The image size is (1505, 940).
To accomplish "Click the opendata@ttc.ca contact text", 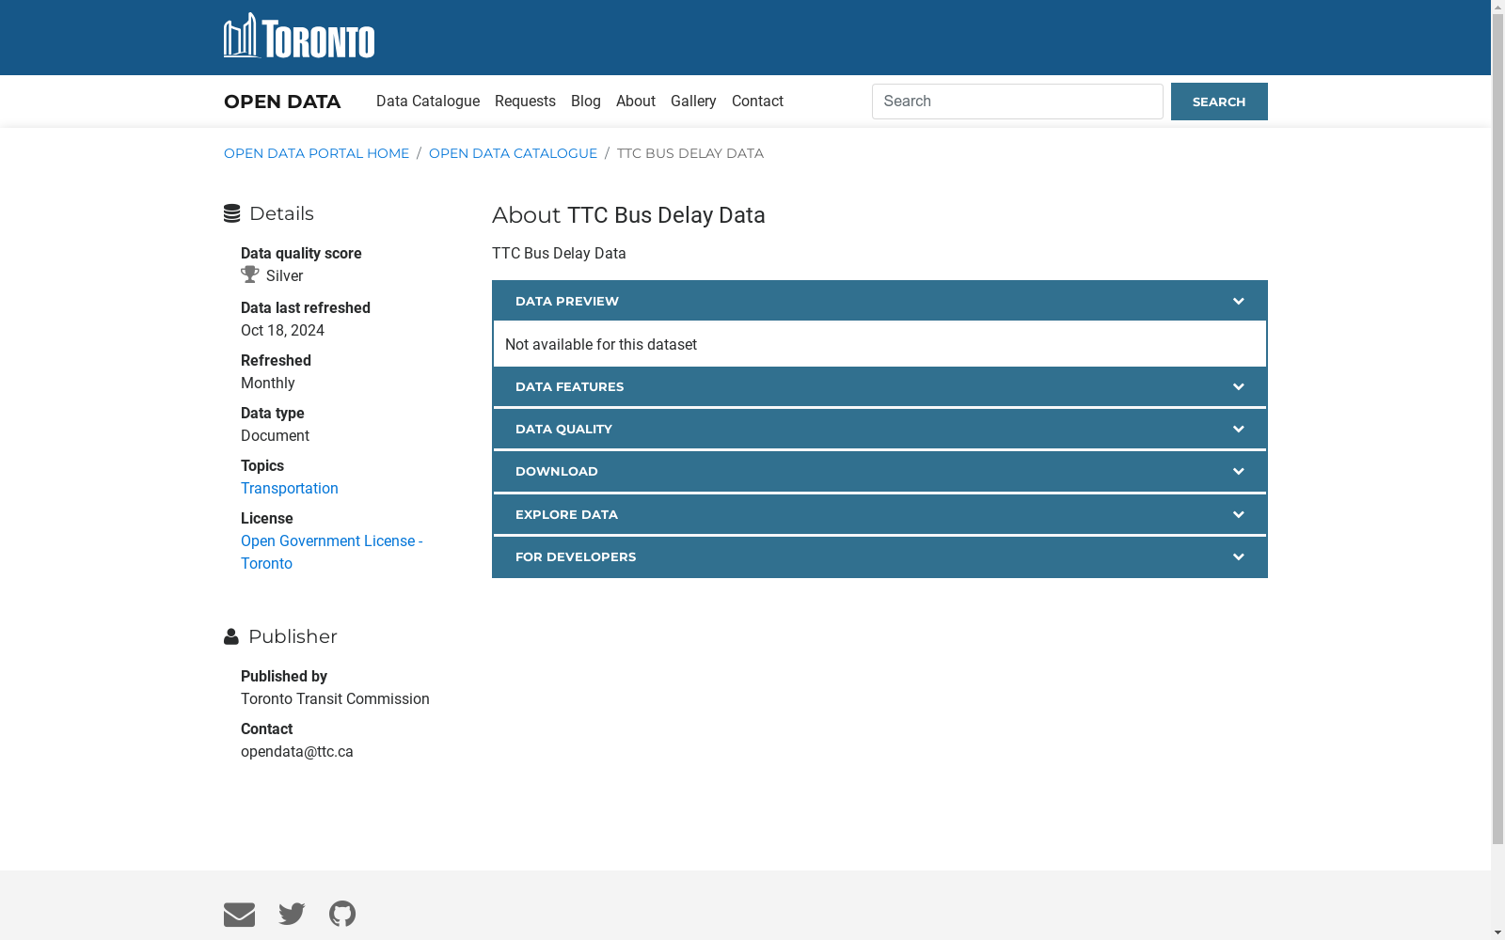I will click(x=297, y=752).
